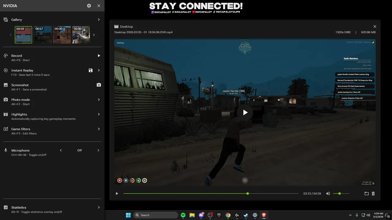Open the taskbar clock and date
The image size is (392, 220).
click(378, 215)
